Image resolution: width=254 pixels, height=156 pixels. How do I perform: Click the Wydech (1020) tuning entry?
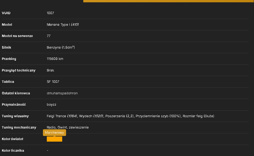point(91,116)
